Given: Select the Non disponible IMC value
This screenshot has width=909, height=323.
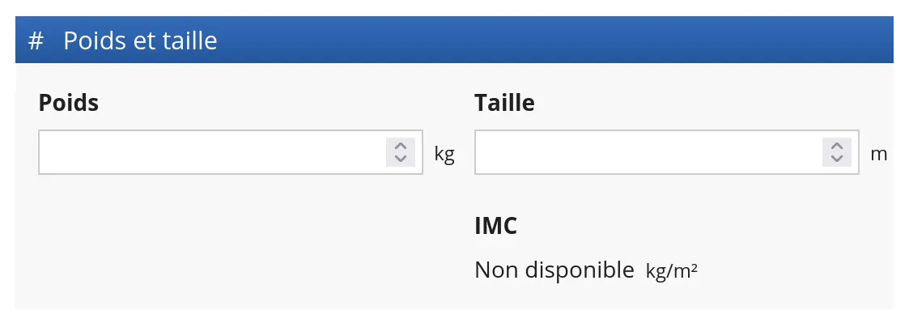Looking at the screenshot, I should [554, 270].
